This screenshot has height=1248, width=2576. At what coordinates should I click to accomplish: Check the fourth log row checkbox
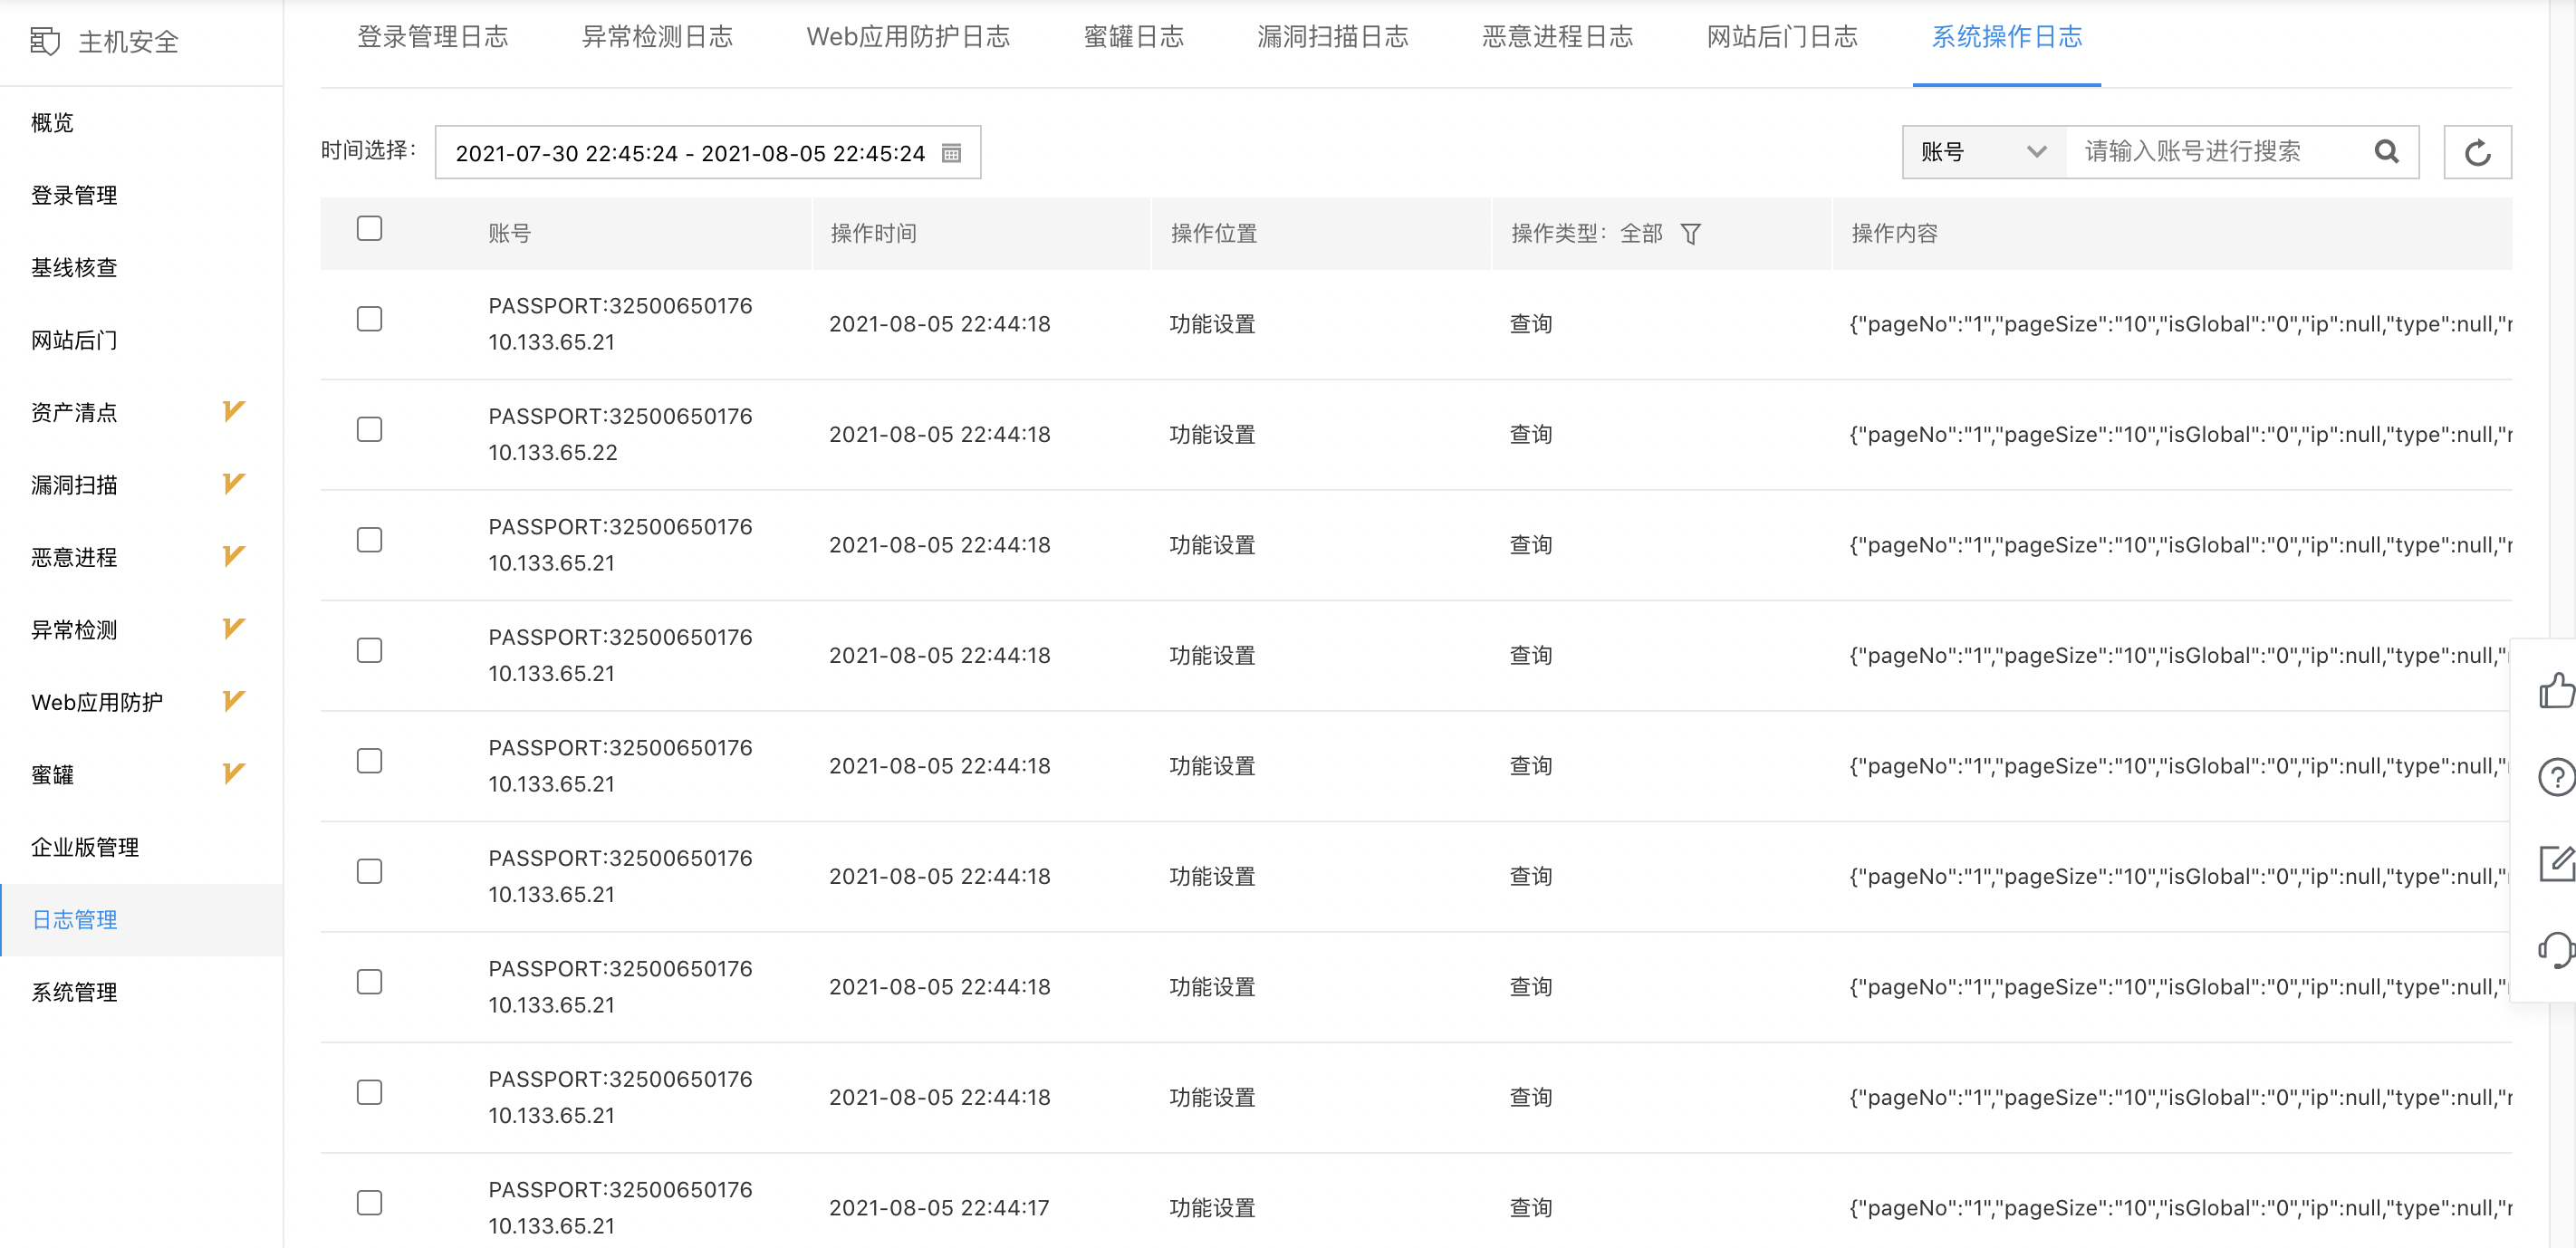click(370, 650)
